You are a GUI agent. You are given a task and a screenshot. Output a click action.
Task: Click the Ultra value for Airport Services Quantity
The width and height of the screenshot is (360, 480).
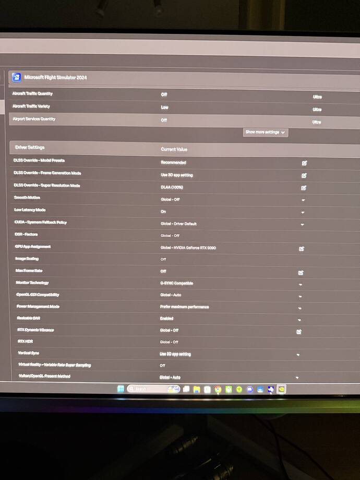[x=317, y=122]
